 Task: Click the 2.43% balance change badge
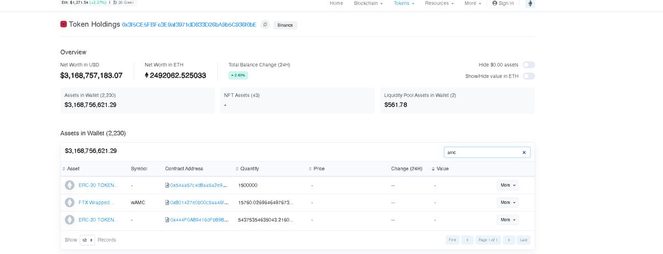pyautogui.click(x=238, y=75)
